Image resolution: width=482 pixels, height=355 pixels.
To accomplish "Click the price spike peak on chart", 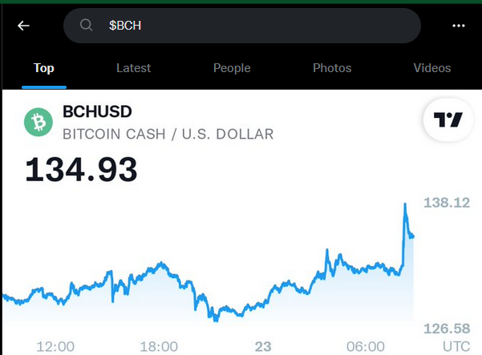I will tap(405, 204).
